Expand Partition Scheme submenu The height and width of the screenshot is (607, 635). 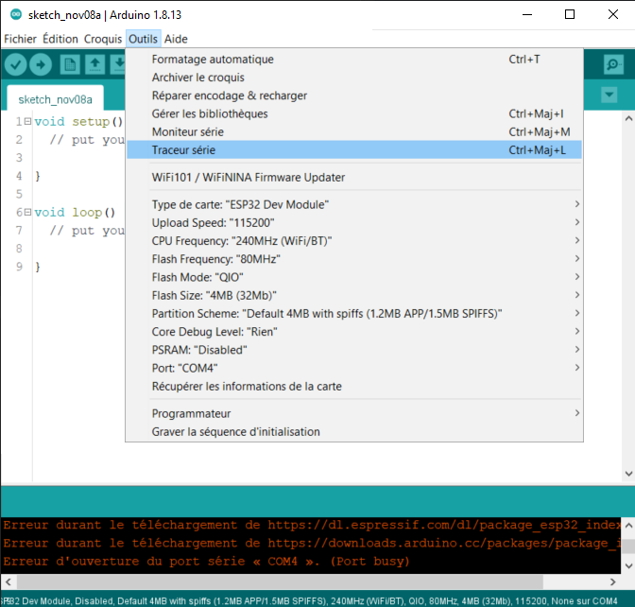(354, 314)
